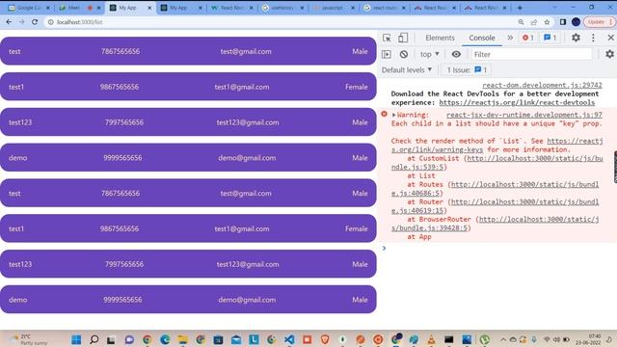This screenshot has width=617, height=347.
Task: Show the console sidebar
Action: click(387, 54)
